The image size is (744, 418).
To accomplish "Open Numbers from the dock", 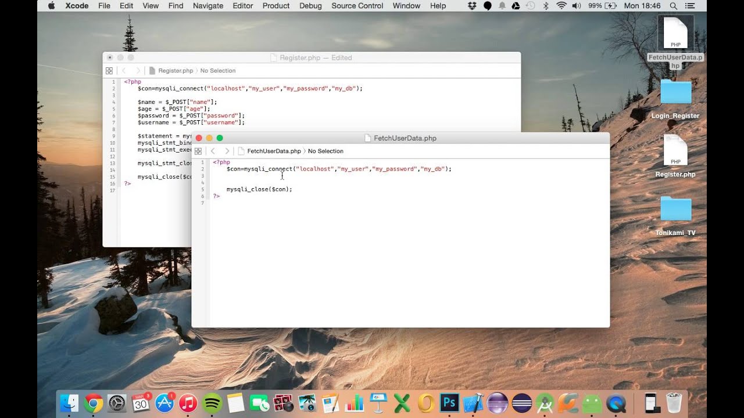I will click(x=354, y=402).
